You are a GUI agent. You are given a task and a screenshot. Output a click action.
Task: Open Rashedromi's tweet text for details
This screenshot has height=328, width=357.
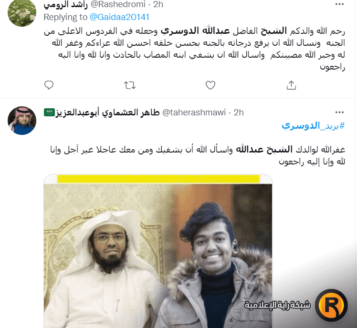click(194, 49)
